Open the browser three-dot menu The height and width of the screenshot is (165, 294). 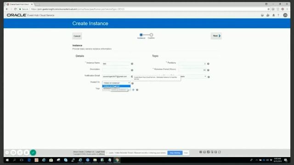click(287, 9)
